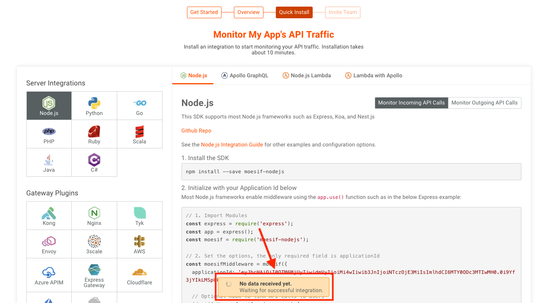The width and height of the screenshot is (547, 303).
Task: Select the Java integration icon
Action: coord(49,162)
